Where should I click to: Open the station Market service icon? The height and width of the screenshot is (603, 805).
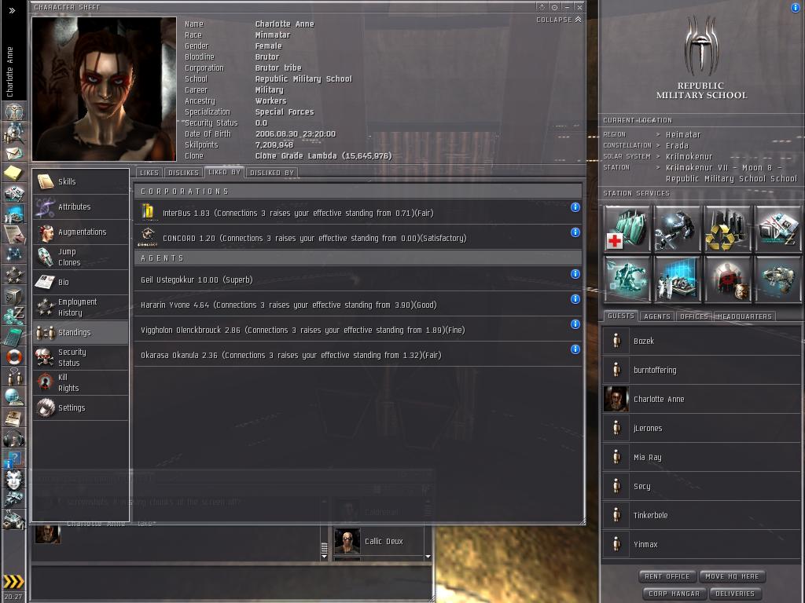tap(777, 228)
